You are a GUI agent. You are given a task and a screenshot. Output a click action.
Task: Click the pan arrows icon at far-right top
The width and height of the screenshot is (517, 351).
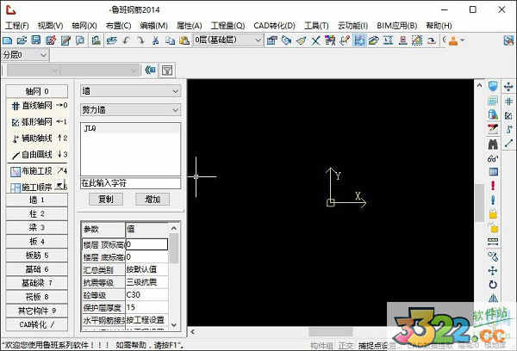(508, 87)
